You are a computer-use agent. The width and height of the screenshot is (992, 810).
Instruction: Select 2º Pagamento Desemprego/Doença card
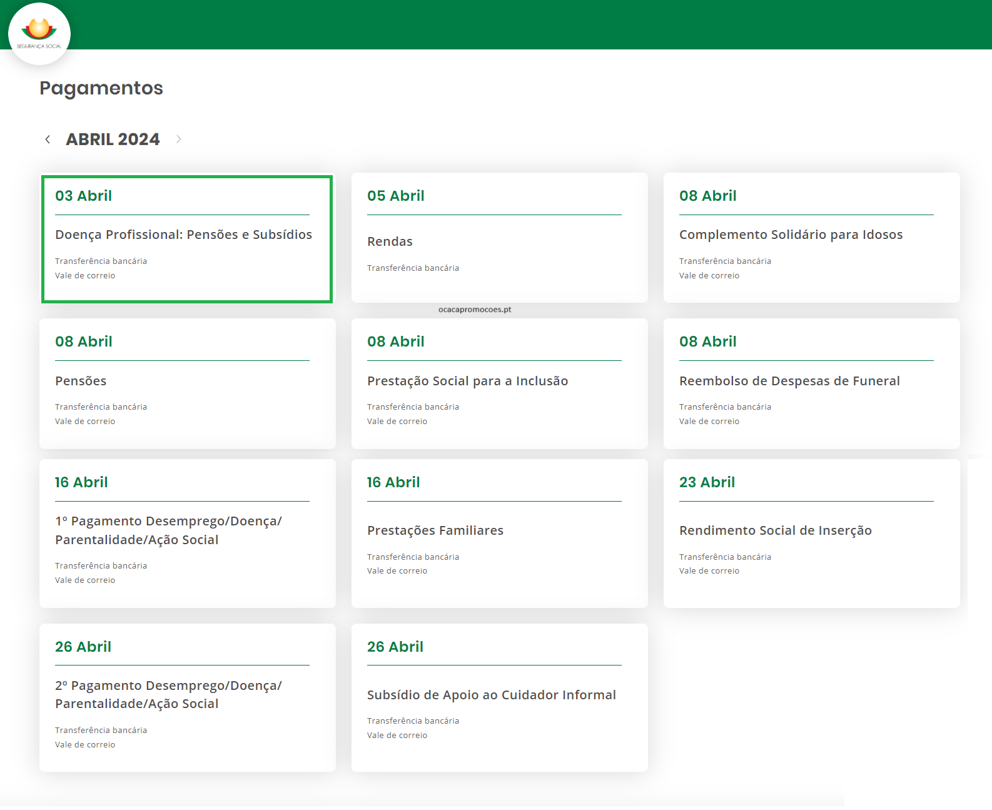pos(168,695)
